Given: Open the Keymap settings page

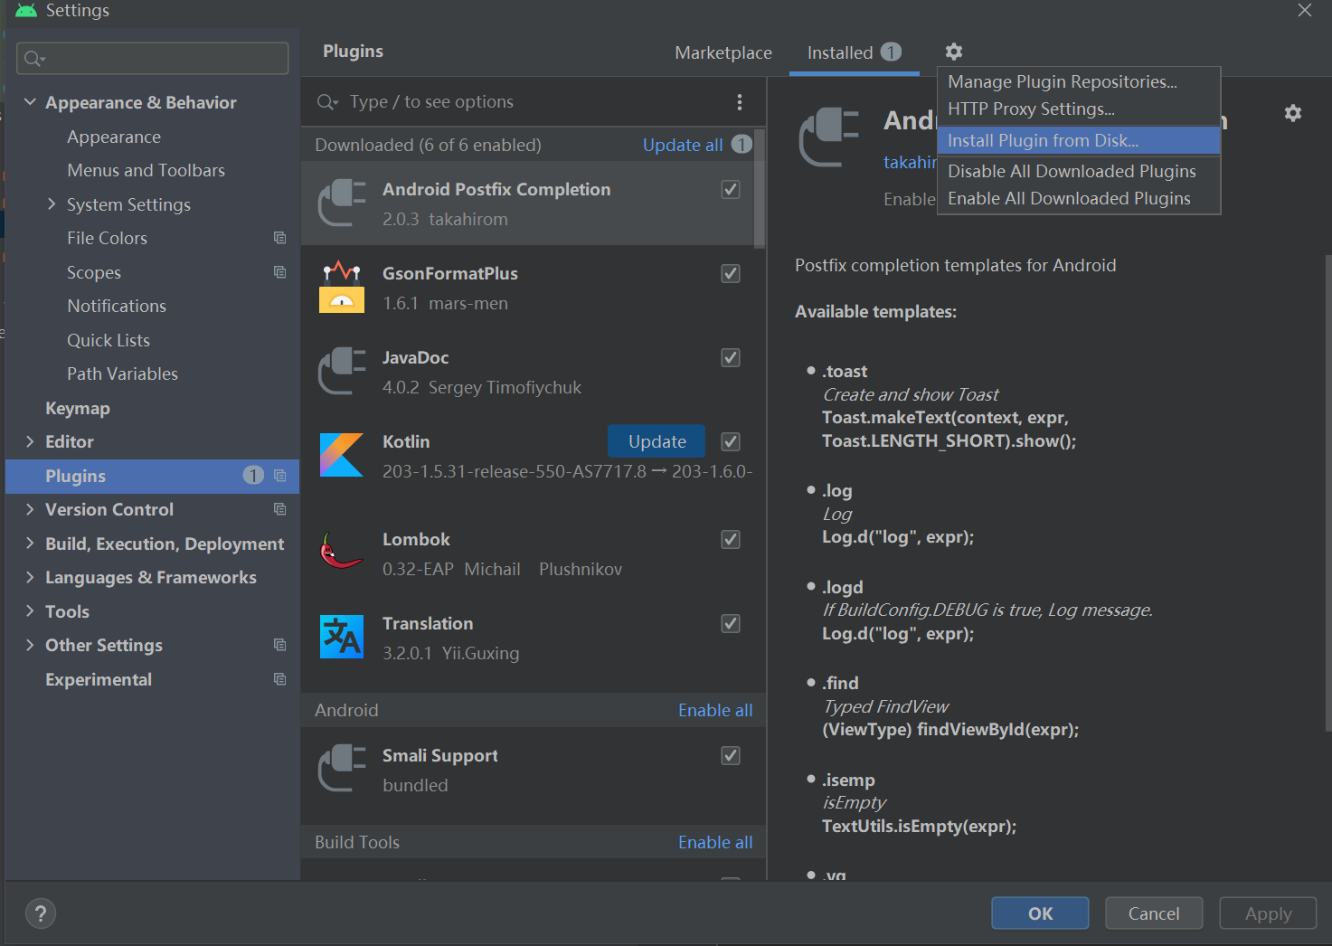Looking at the screenshot, I should 78,408.
